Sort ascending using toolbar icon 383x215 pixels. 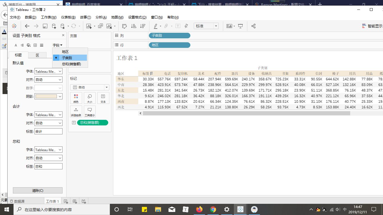click(134, 26)
